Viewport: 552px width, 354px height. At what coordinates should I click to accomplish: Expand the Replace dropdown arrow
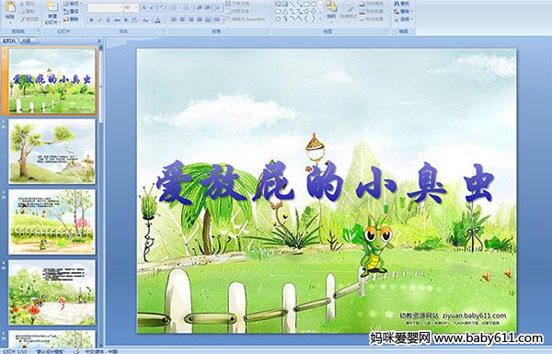tap(412, 11)
